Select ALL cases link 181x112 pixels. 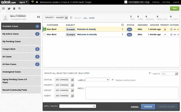point(85,18)
